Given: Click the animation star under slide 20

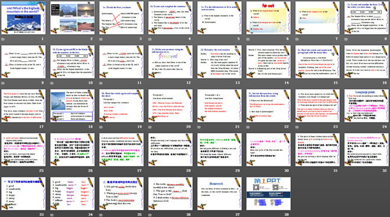Looking at the screenshot, I should (150, 127).
